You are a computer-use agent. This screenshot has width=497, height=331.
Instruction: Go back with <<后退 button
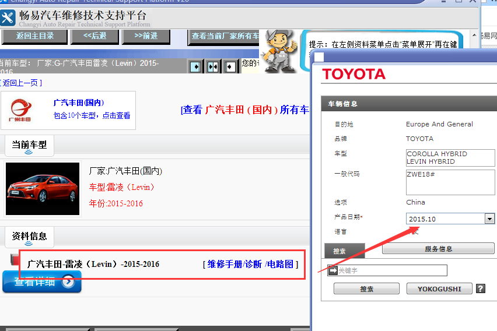[94, 37]
